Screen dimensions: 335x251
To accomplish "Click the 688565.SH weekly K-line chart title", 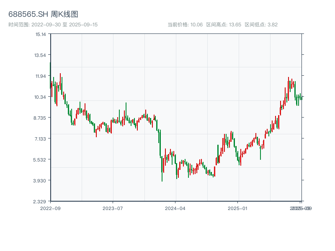I will click(x=43, y=14).
